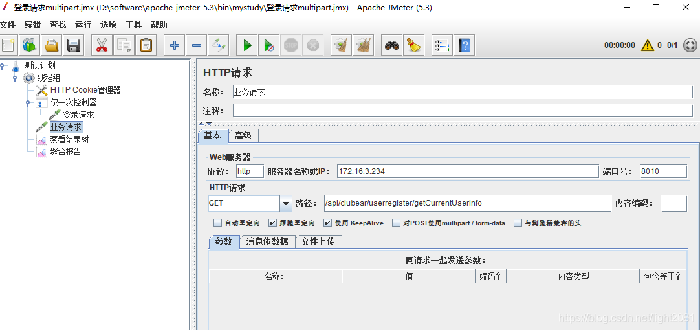Image resolution: width=700 pixels, height=330 pixels.
Task: Toggle 使用 KeepAlive checkbox
Action: [x=327, y=223]
